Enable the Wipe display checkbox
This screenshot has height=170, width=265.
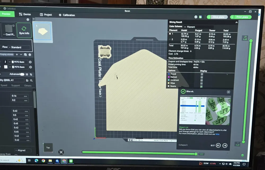201,83
